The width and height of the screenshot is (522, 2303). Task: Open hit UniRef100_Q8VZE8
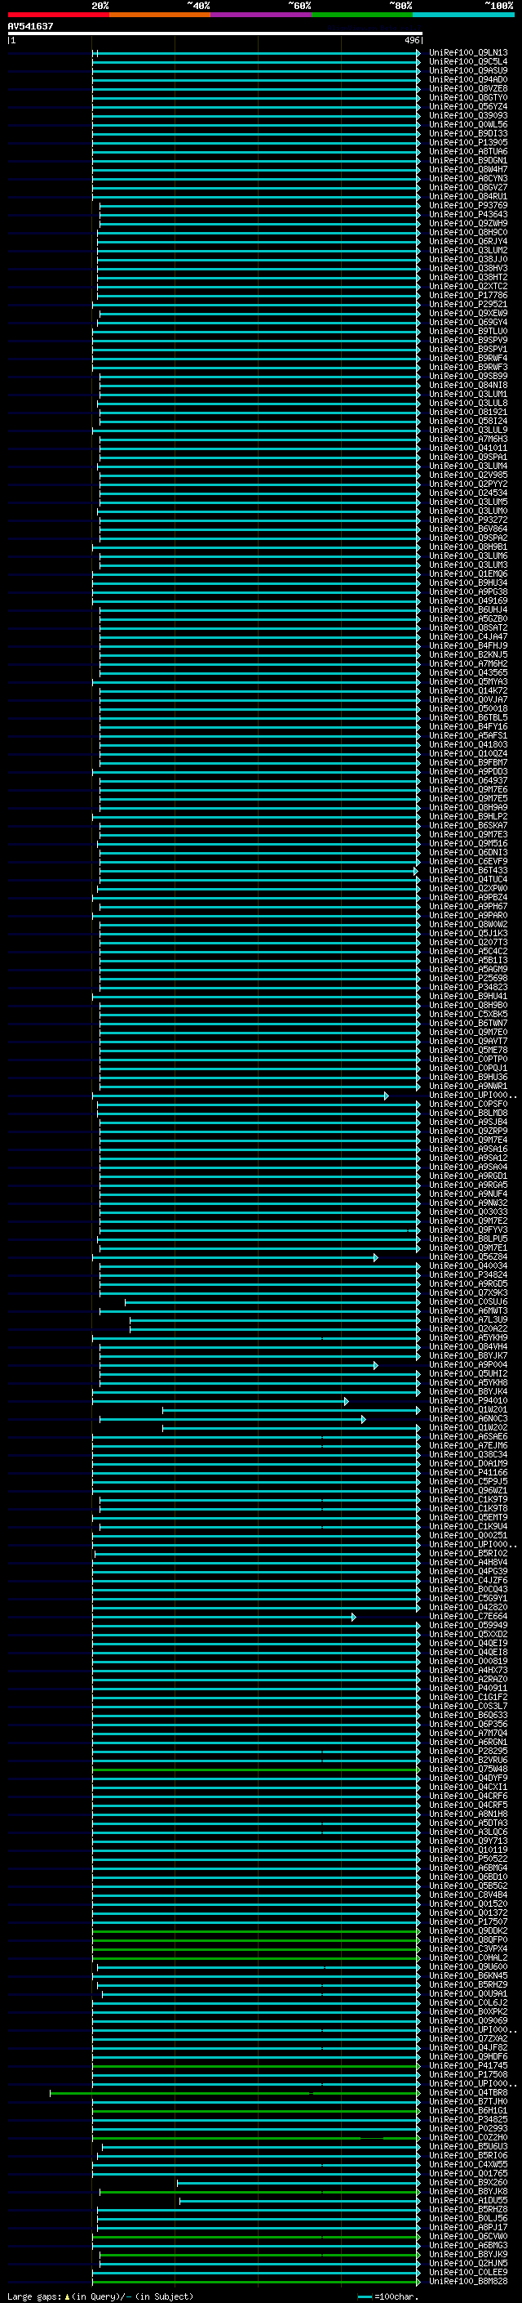coord(468,88)
